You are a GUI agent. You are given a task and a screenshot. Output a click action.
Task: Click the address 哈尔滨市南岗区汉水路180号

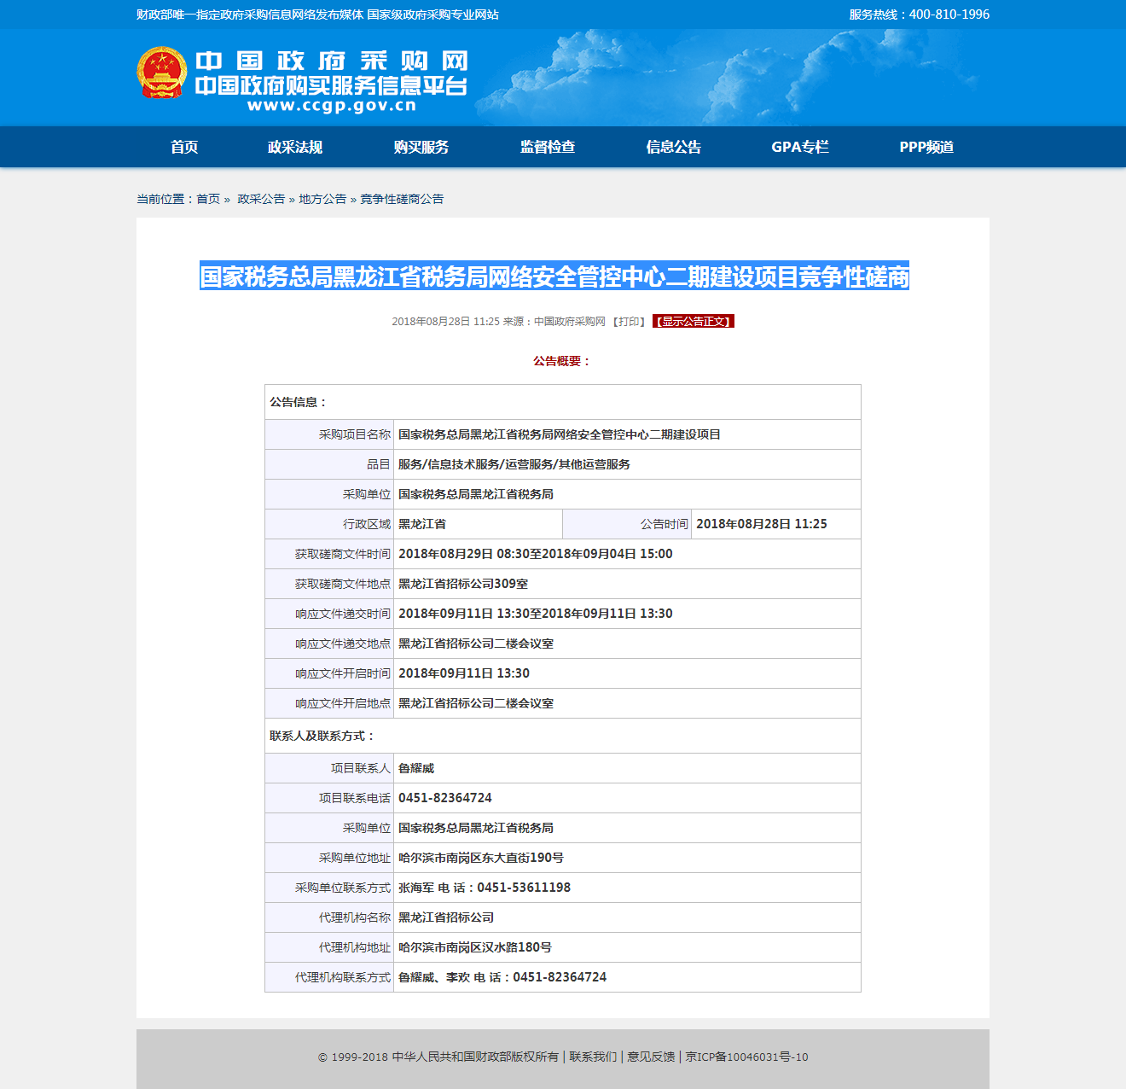tap(475, 947)
